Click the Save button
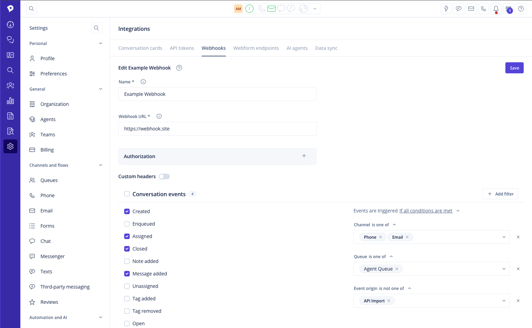Image resolution: width=532 pixels, height=328 pixels. pos(514,68)
